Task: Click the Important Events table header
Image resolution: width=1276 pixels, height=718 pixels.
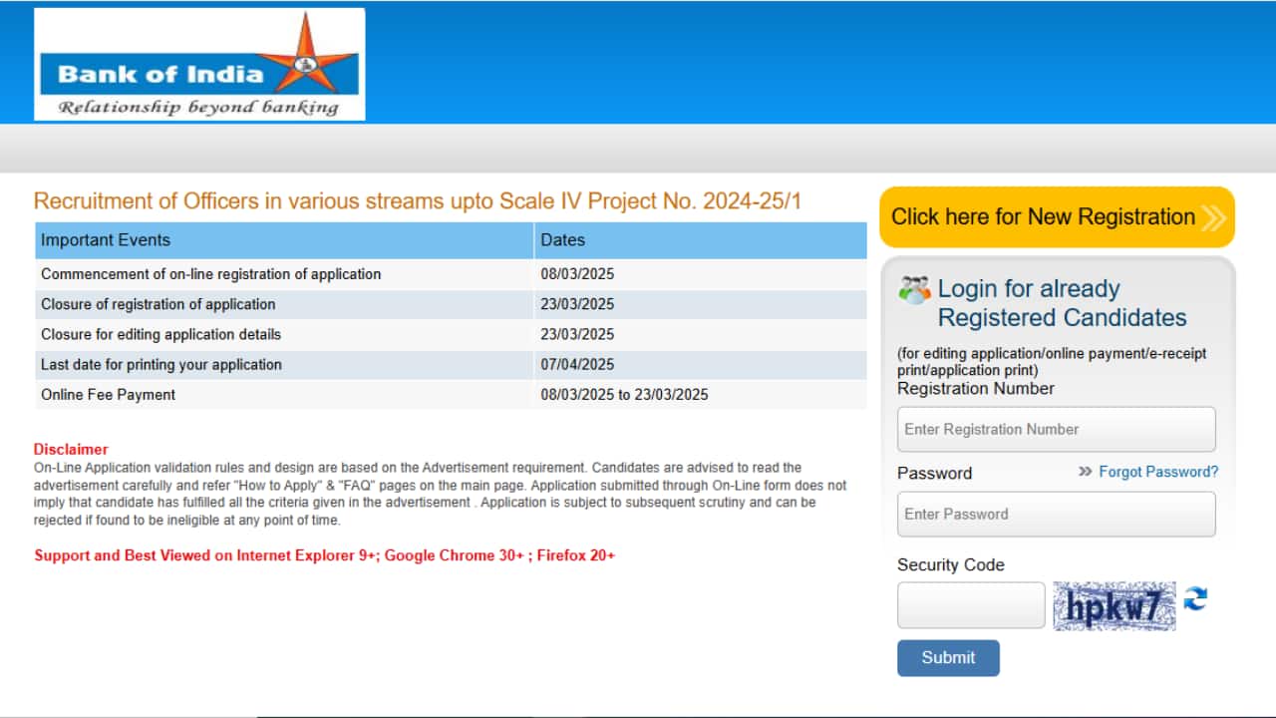Action: point(105,239)
